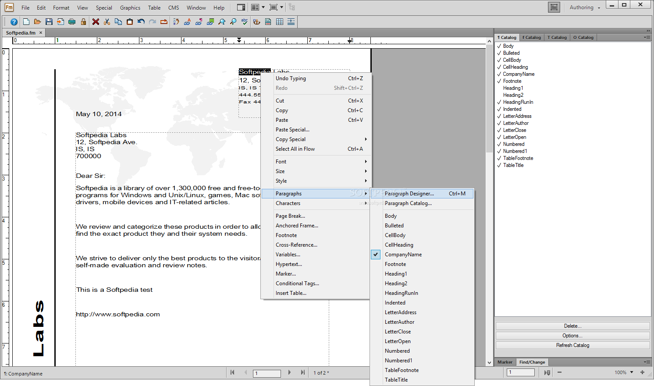Image resolution: width=654 pixels, height=386 pixels.
Task: Expand the Font submenu
Action: point(316,162)
